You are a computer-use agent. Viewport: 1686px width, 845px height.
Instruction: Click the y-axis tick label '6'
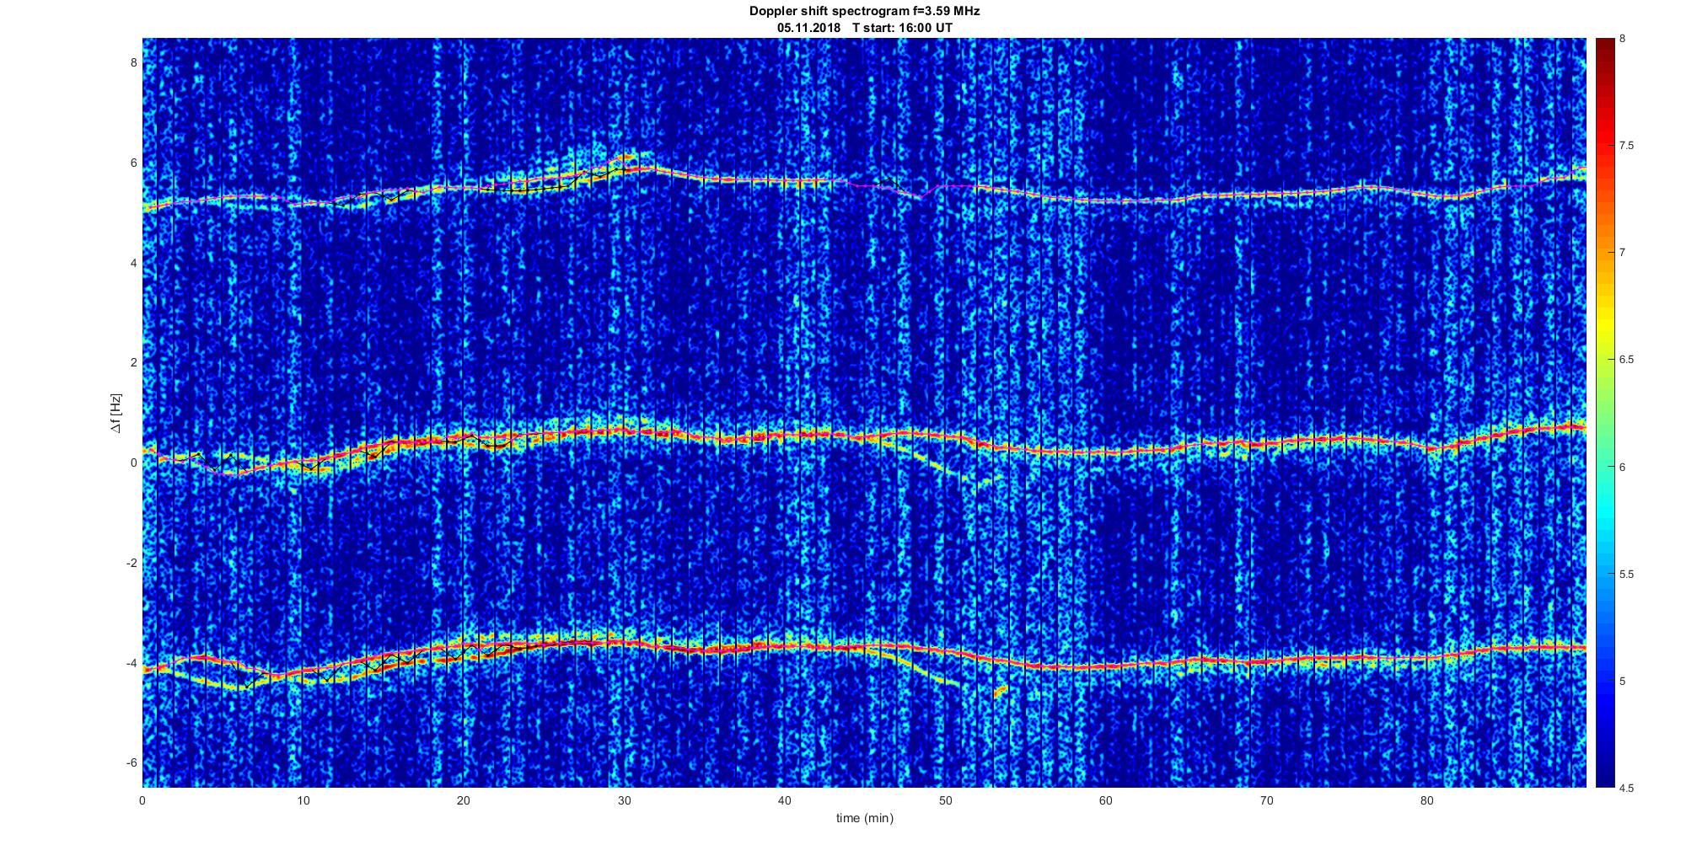133,163
